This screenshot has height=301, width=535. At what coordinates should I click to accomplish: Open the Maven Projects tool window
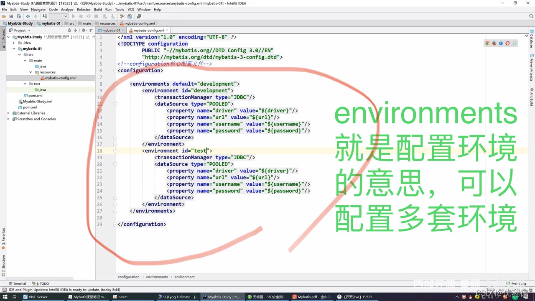point(532,67)
